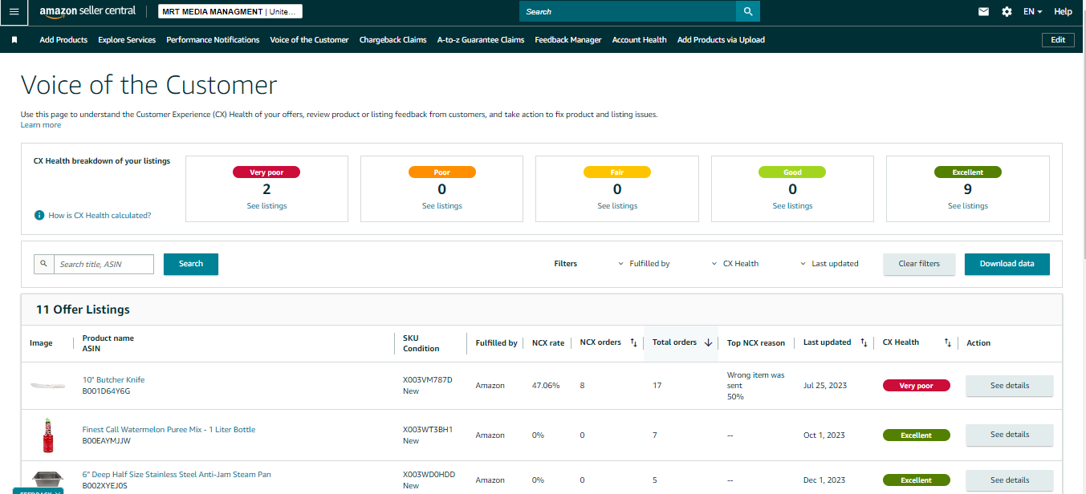Click the info icon beside CX Health calculated
The width and height of the screenshot is (1086, 494).
coord(39,215)
